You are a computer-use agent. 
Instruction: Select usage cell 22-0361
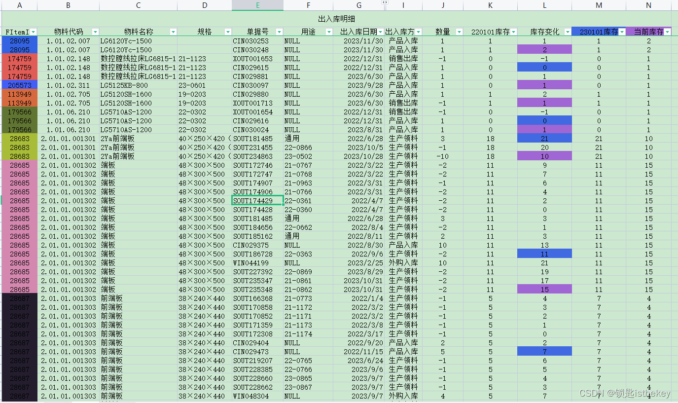click(x=308, y=201)
